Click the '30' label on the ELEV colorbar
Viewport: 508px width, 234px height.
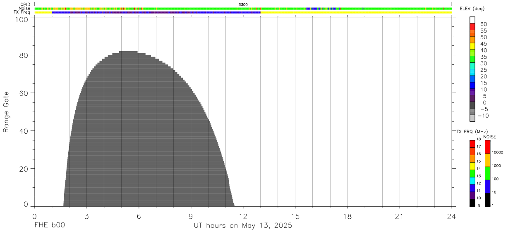click(483, 64)
